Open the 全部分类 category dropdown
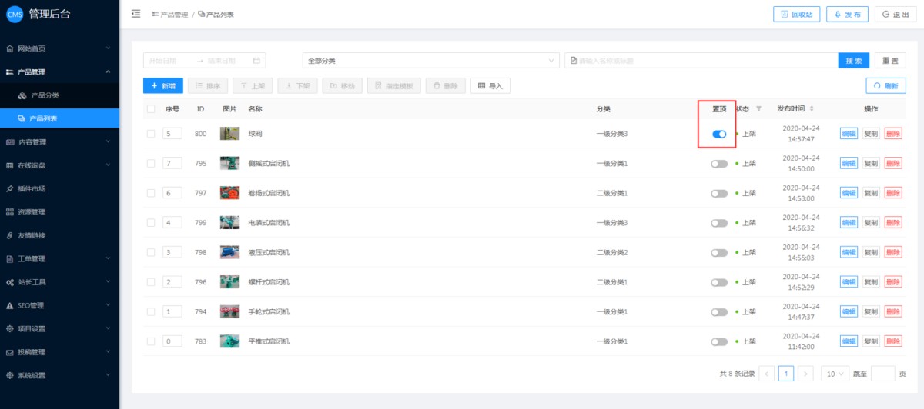The width and height of the screenshot is (924, 409). (x=430, y=61)
